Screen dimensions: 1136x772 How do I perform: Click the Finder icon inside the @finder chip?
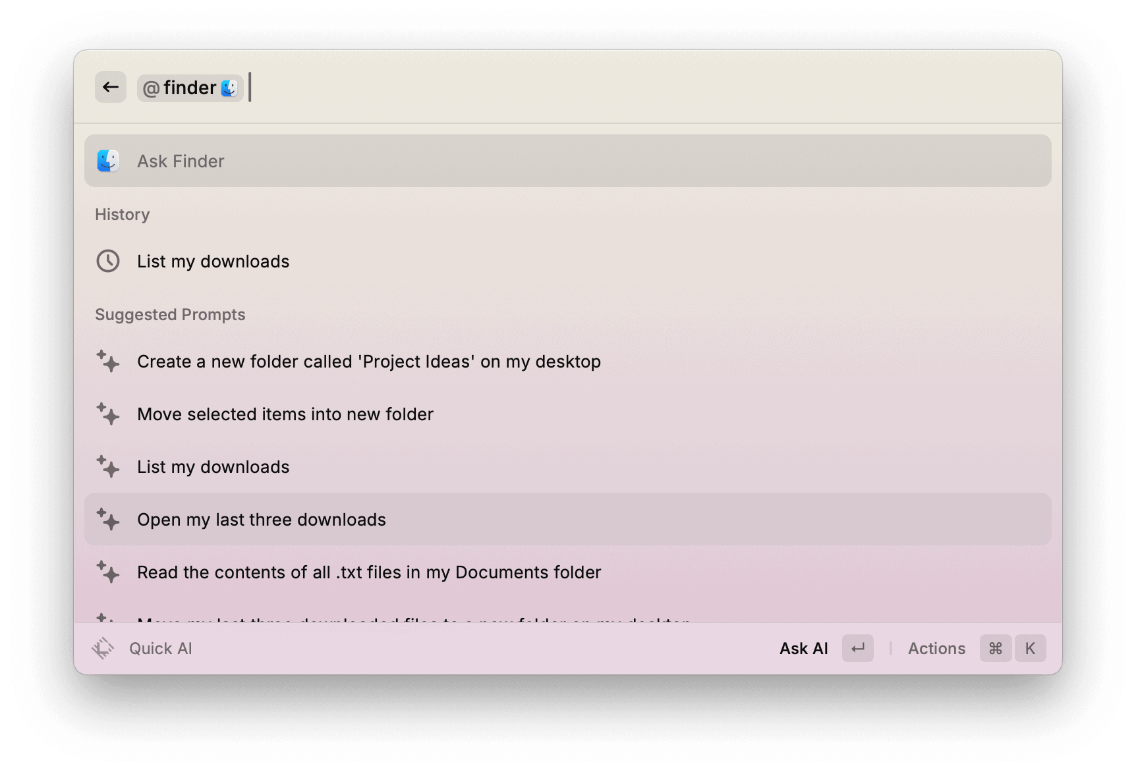point(229,88)
